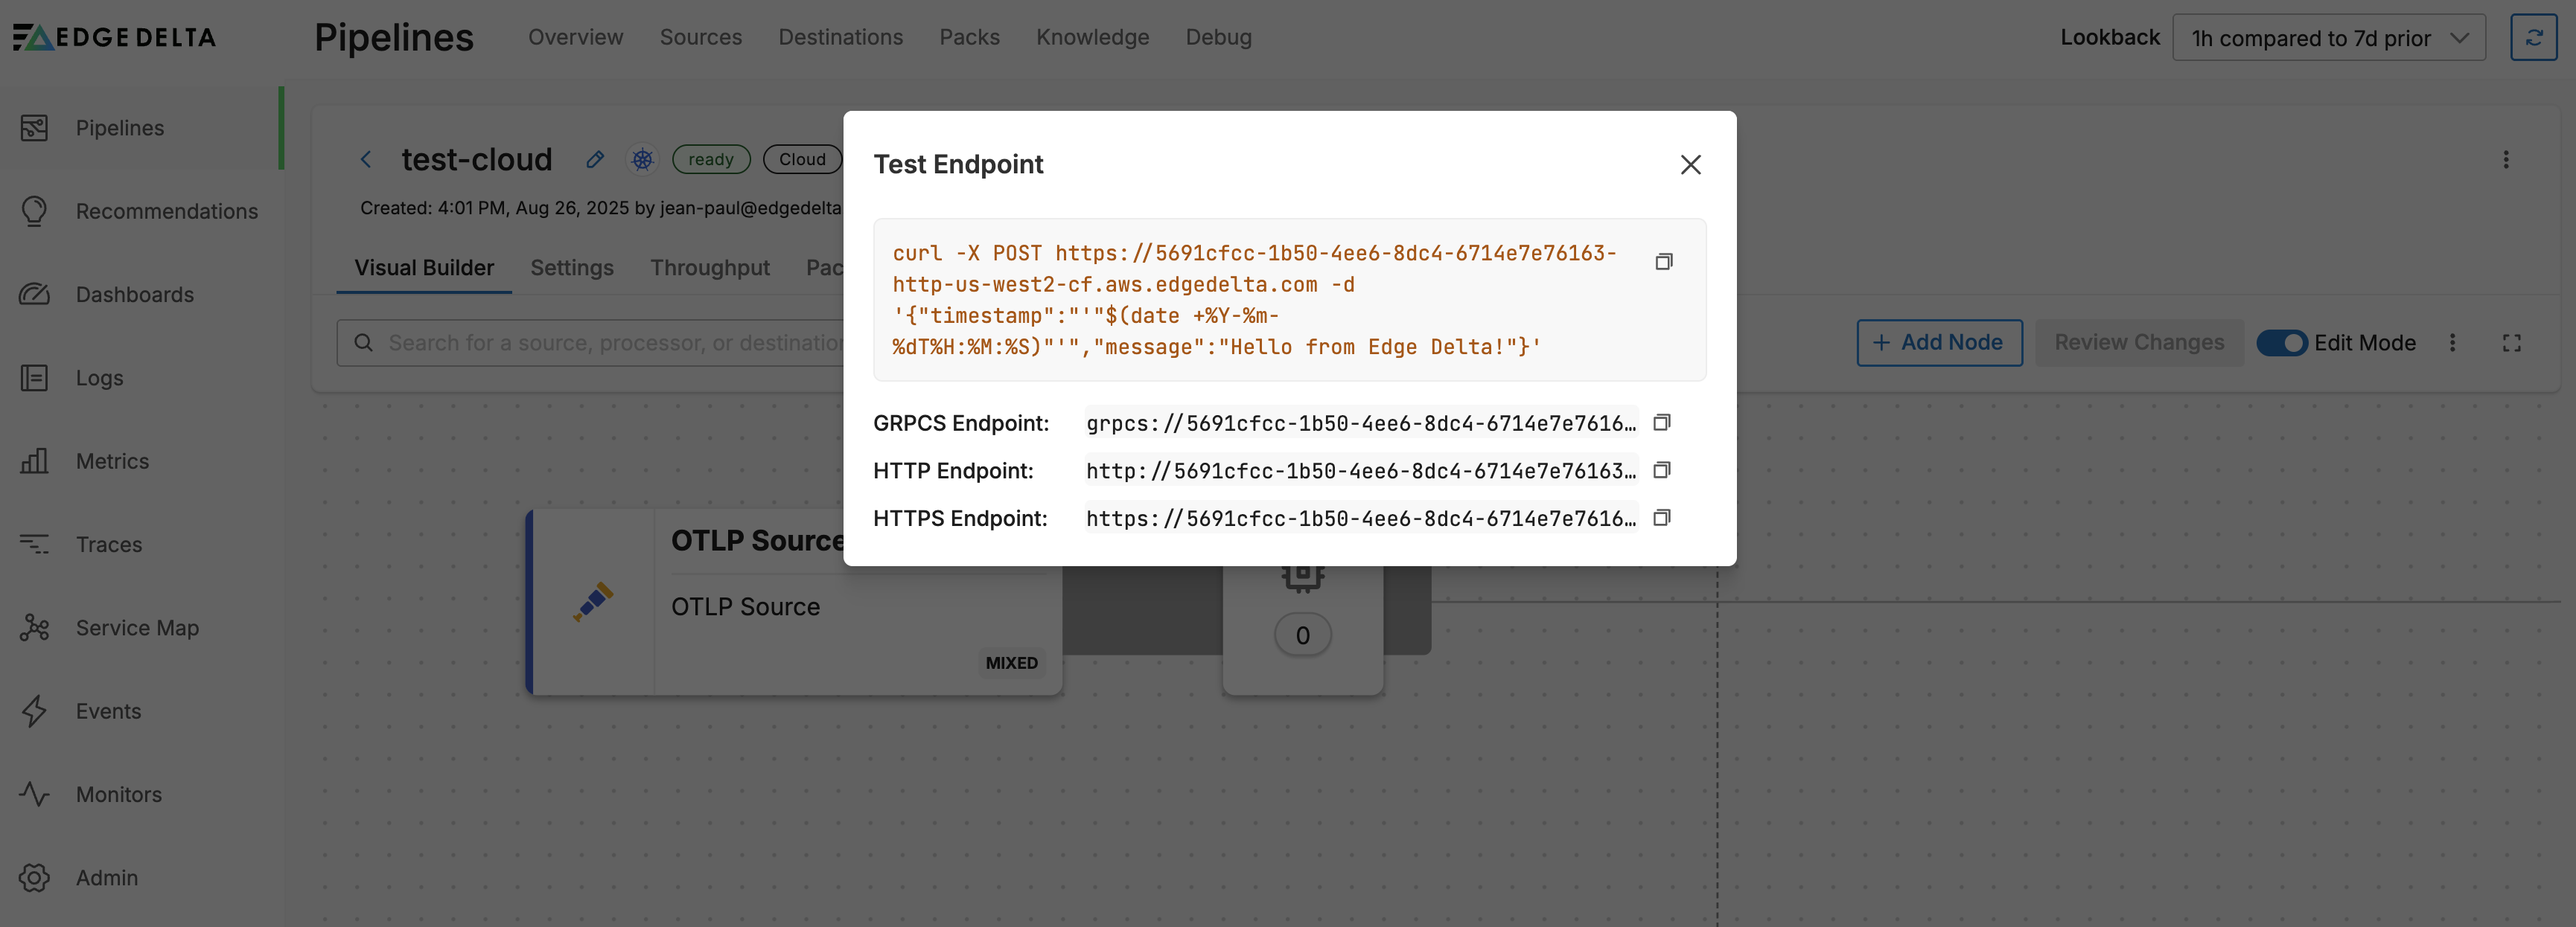Open Admin gear icon

coord(34,877)
